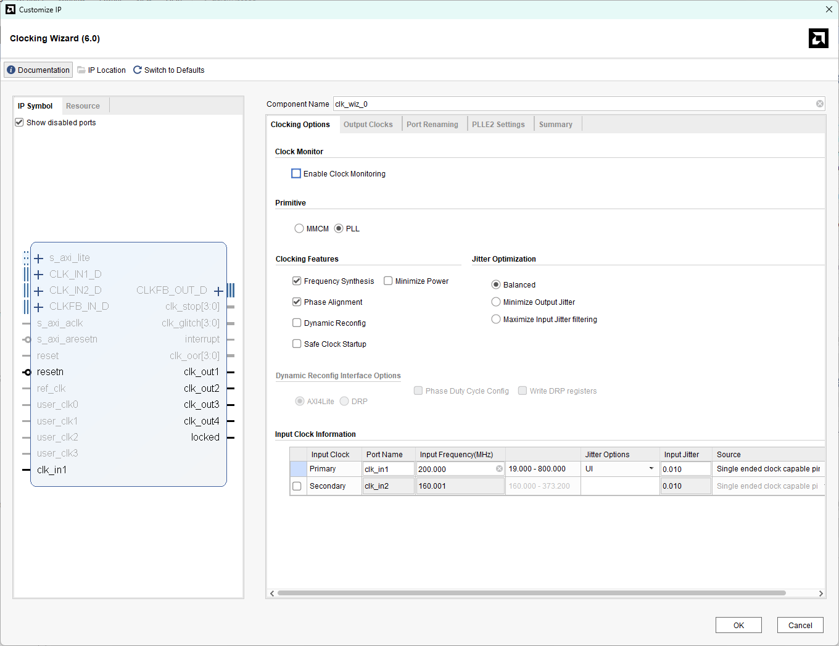Click the AMD logo in the header
The image size is (839, 646).
tap(818, 38)
